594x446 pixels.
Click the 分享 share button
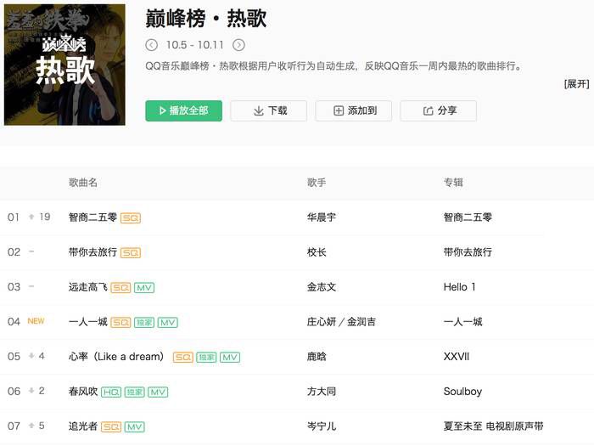[x=439, y=110]
